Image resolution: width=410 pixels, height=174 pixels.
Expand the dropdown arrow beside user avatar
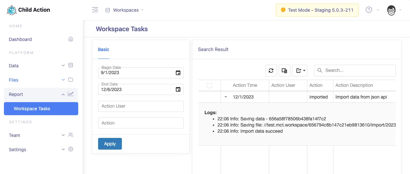[x=400, y=10]
